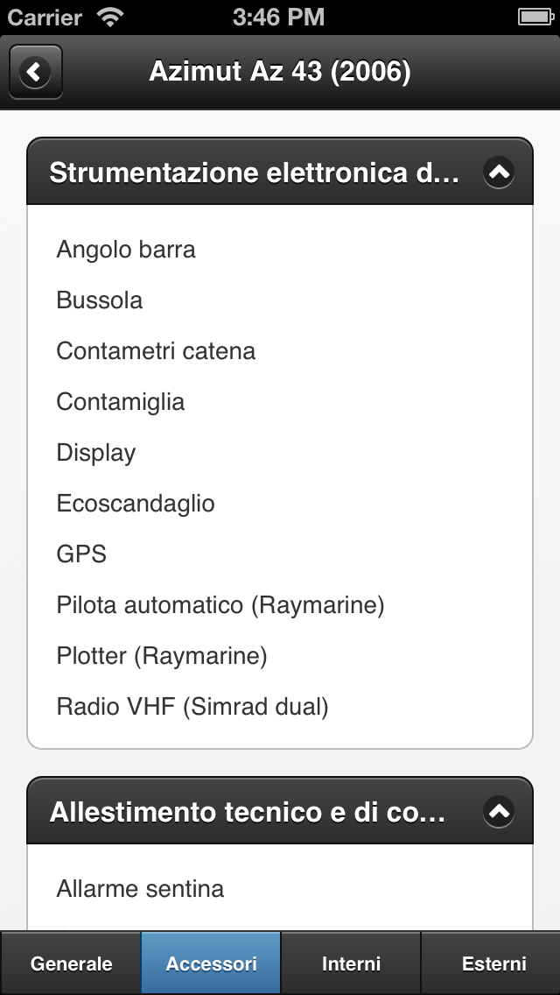This screenshot has width=560, height=995.
Task: Click the Strumentazione elettronica header bar
Action: [x=280, y=172]
